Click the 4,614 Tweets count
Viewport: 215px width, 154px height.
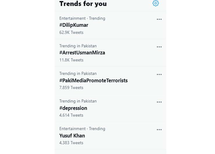[71, 115]
